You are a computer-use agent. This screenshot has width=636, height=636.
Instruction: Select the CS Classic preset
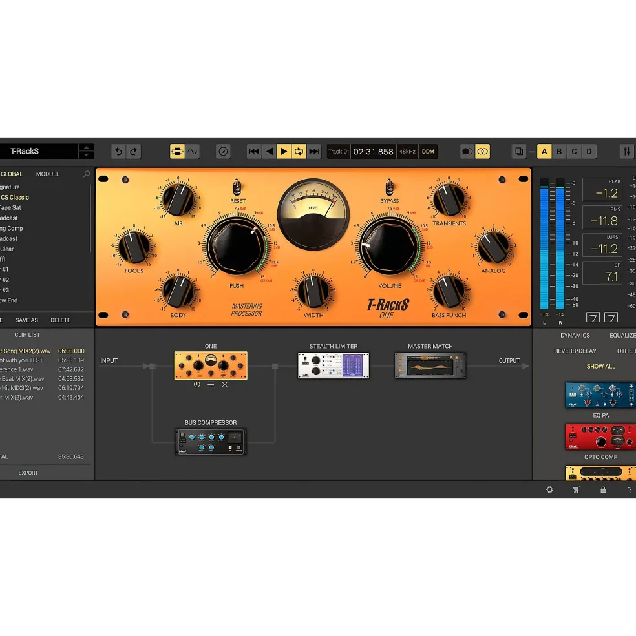(x=15, y=198)
